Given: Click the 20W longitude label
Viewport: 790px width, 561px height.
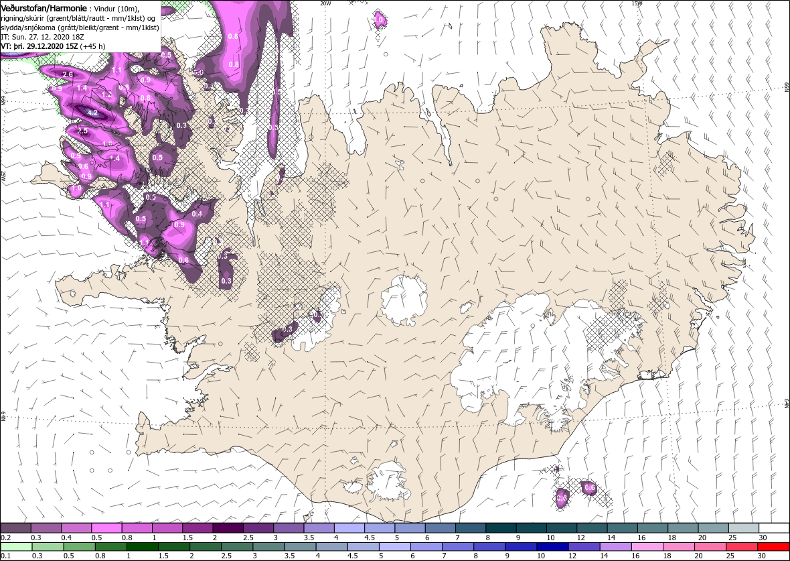Looking at the screenshot, I should [x=326, y=3].
